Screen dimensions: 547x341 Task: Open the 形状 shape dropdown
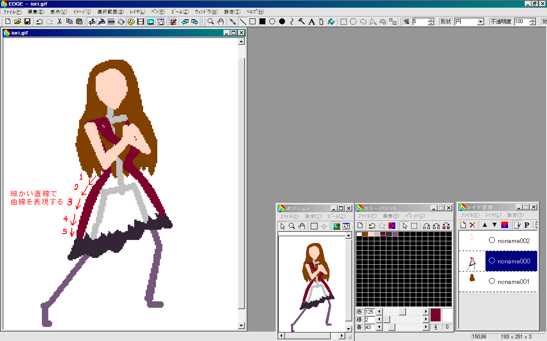(480, 22)
